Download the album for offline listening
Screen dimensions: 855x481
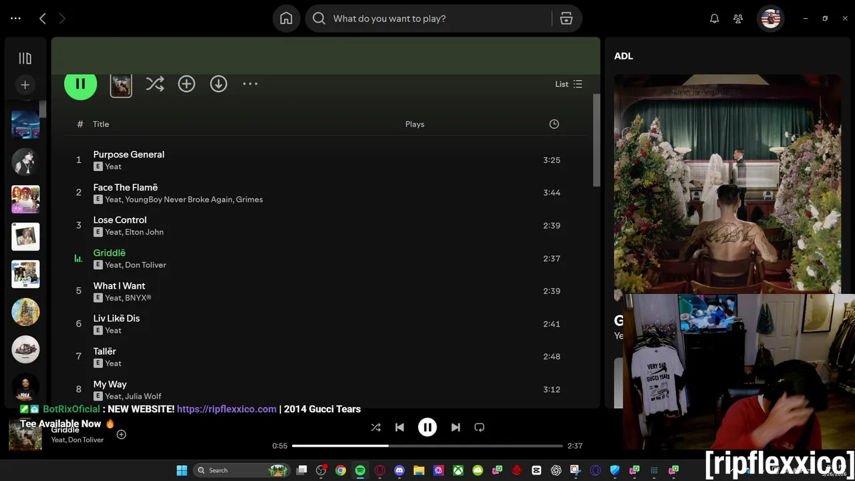click(218, 84)
